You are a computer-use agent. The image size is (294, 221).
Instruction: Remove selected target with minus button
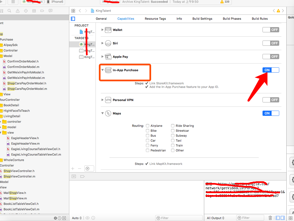(x=79, y=168)
